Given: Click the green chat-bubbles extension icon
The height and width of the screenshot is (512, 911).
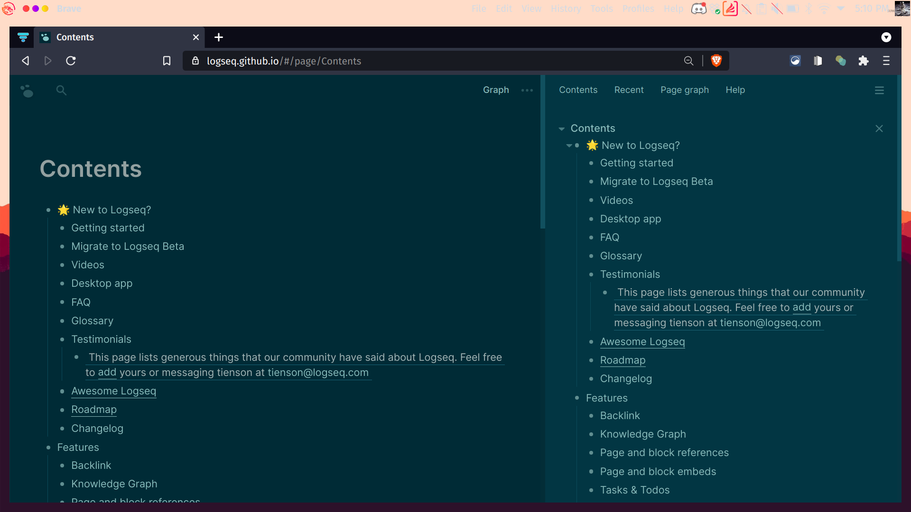Looking at the screenshot, I should tap(841, 61).
